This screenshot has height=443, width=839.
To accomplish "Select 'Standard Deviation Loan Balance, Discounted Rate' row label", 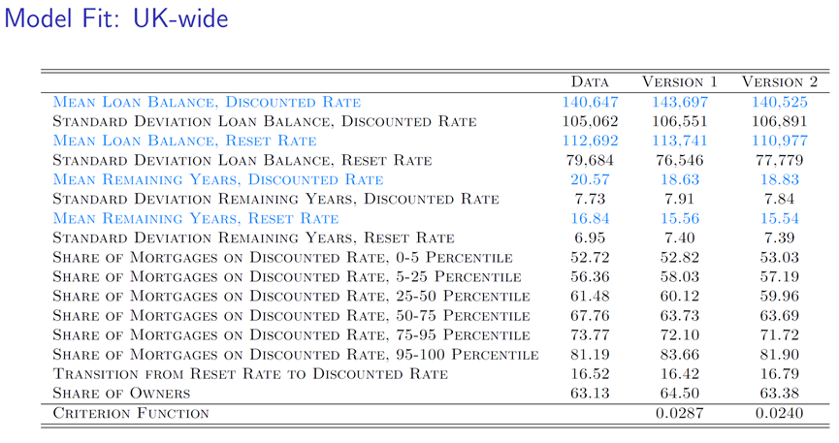I will click(264, 121).
